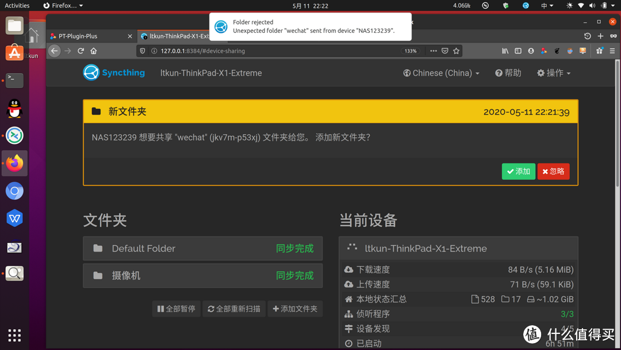
Task: Open Firefox history clock icon
Action: click(x=587, y=36)
